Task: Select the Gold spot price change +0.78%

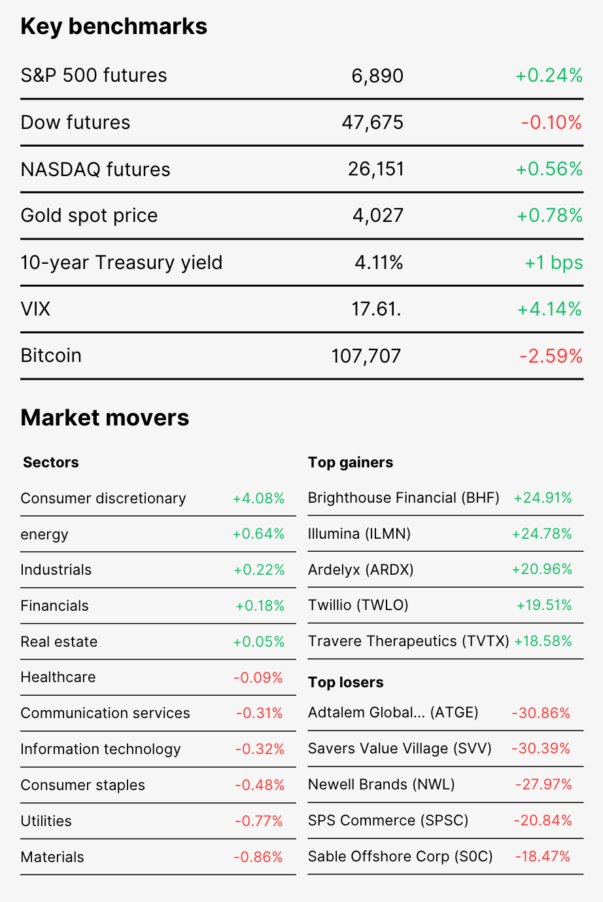Action: tap(549, 215)
